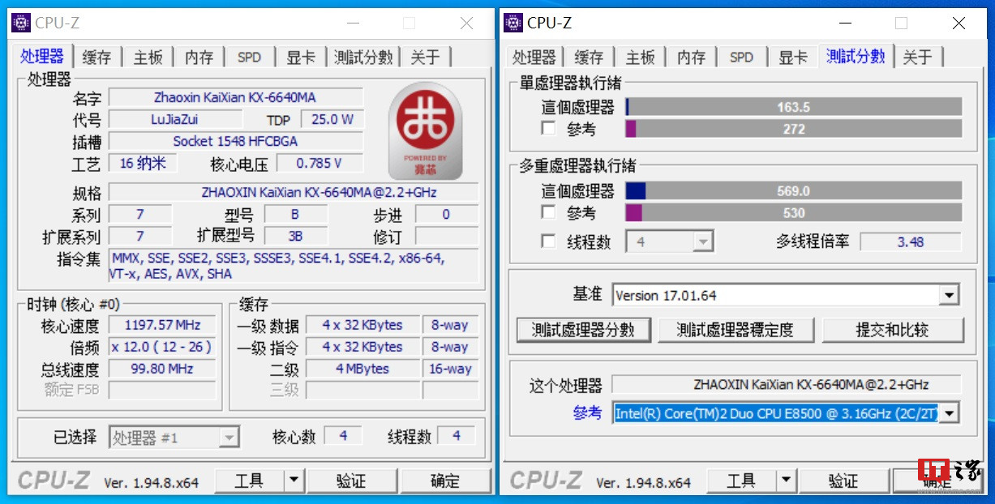Open the reference processor dropdown showing Core 2 Duo E8500
Screen dimensions: 995x504
click(947, 412)
